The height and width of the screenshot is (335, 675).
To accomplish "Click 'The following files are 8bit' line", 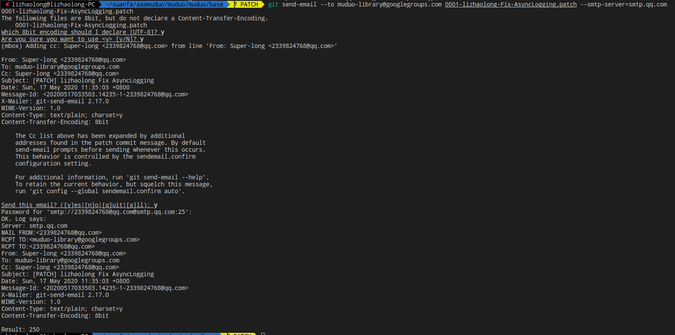I will coord(135,18).
